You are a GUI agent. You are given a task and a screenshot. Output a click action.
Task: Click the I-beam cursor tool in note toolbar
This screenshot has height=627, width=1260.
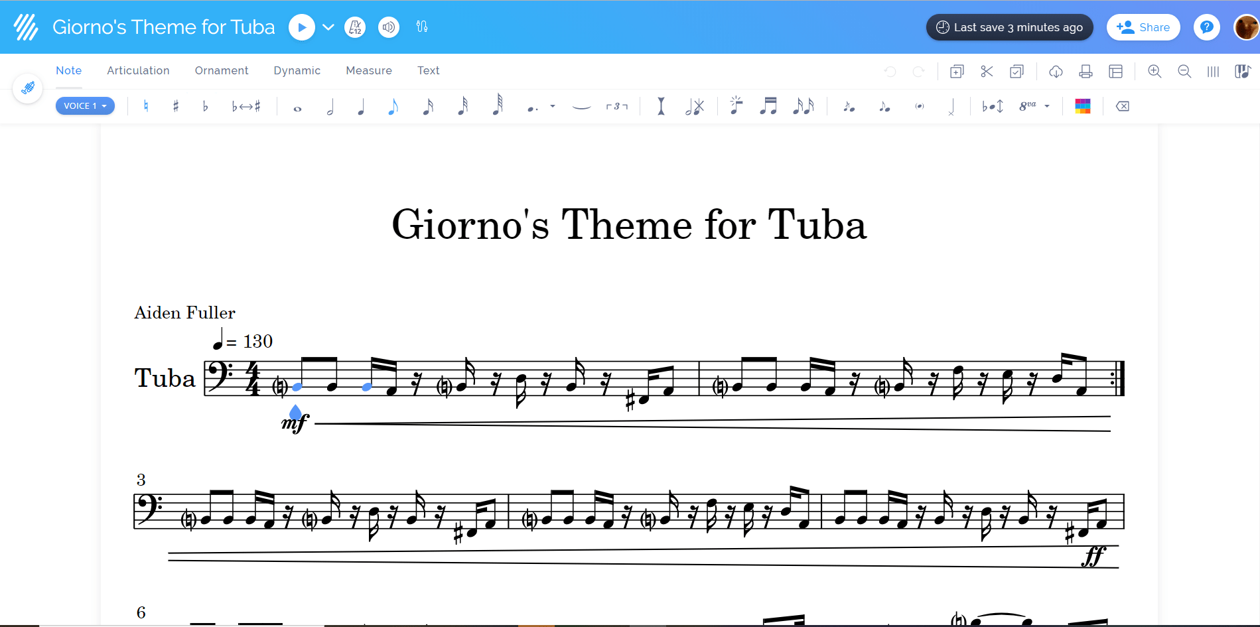coord(661,106)
